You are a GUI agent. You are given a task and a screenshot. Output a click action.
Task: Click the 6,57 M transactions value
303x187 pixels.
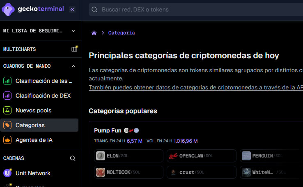point(135,141)
